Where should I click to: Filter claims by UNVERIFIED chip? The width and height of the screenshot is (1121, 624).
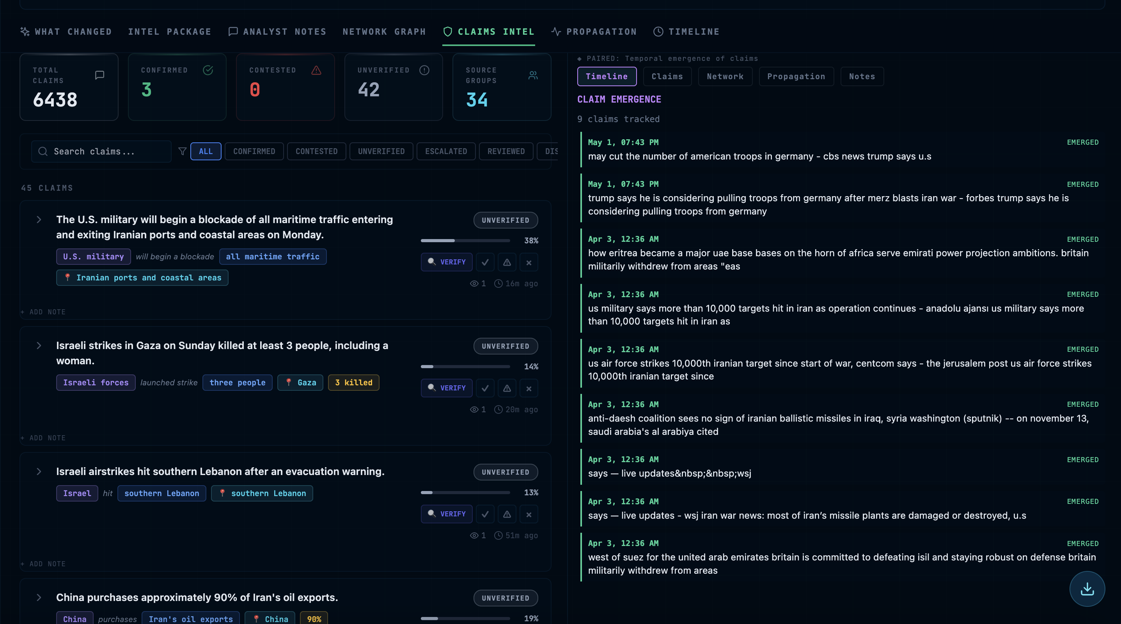point(381,151)
